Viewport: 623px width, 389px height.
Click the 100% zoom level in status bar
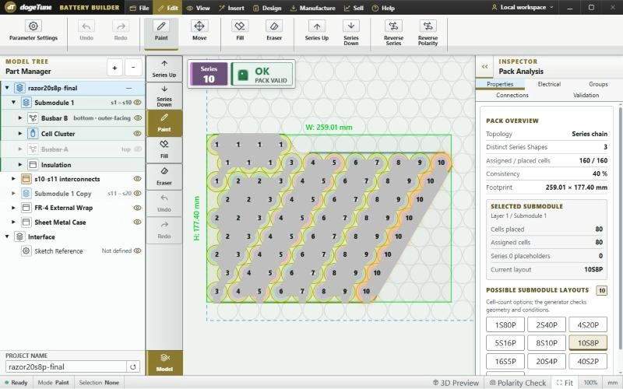590,383
